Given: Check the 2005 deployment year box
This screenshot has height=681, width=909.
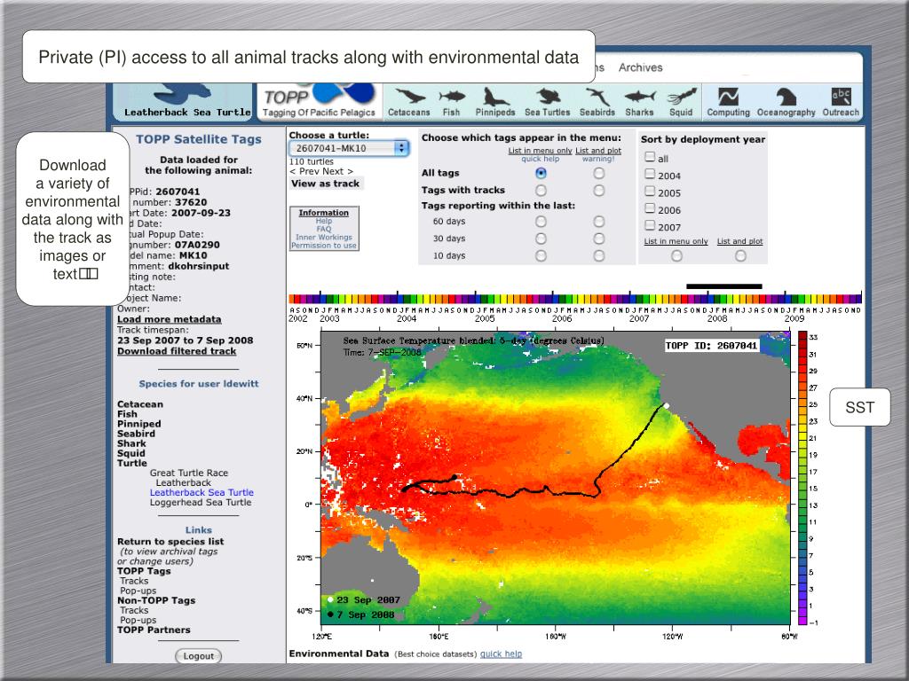Looking at the screenshot, I should click(650, 192).
